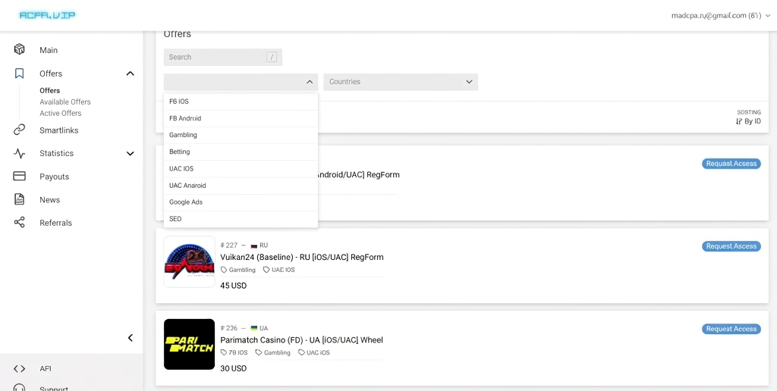The image size is (777, 391).
Task: Click the Main cube icon
Action: click(x=19, y=49)
